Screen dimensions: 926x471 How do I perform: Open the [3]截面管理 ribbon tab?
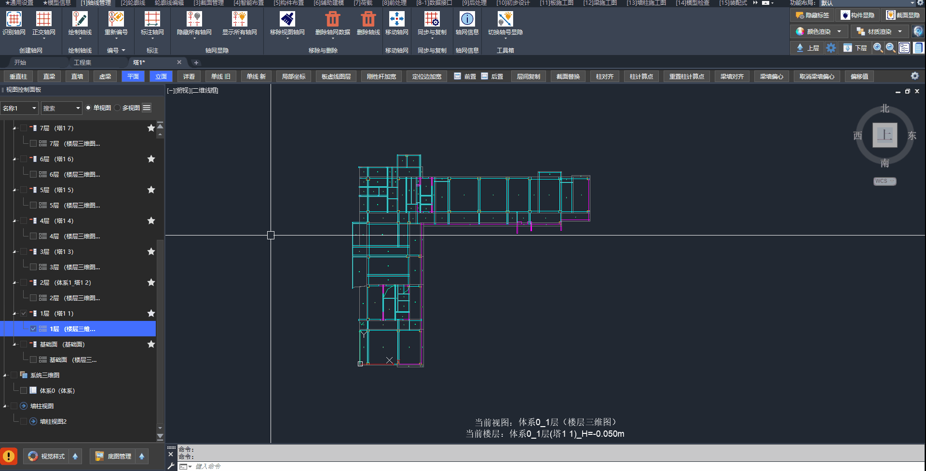pyautogui.click(x=208, y=3)
